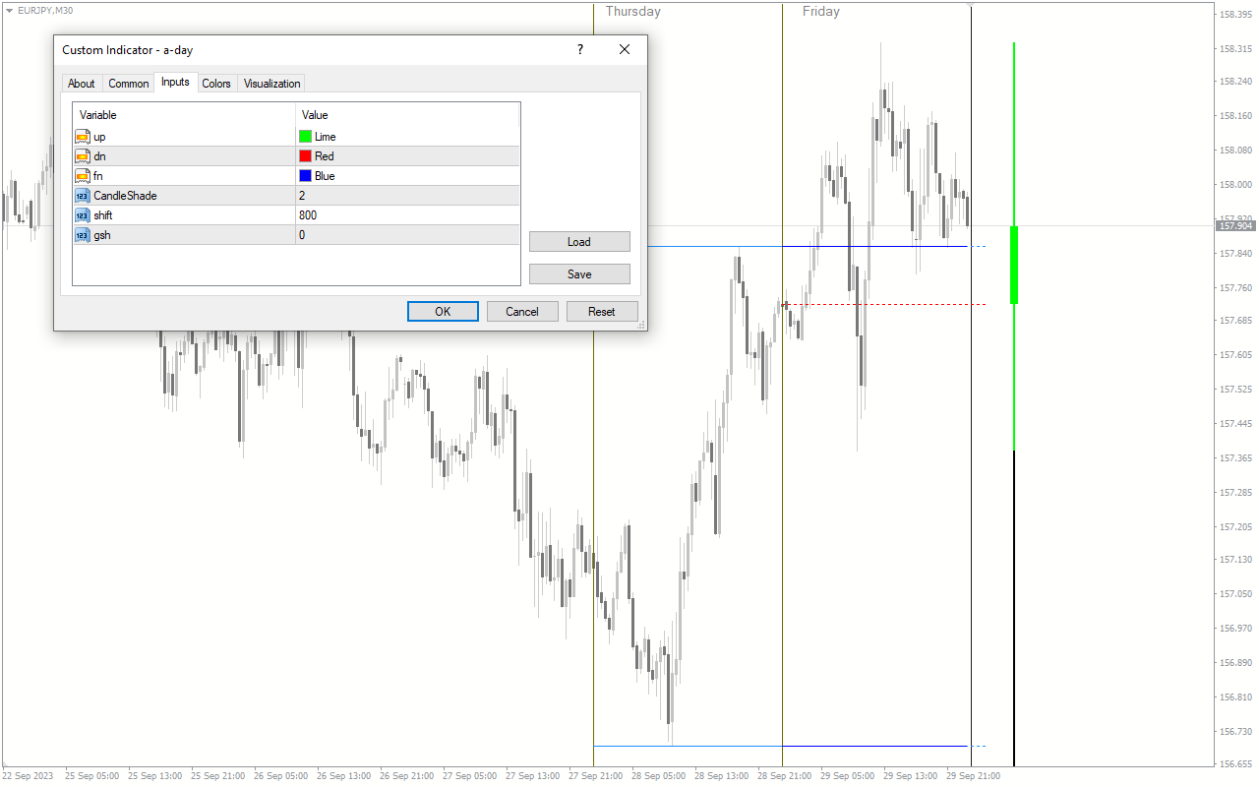This screenshot has width=1259, height=787.
Task: Click the 158.395 price scale label
Action: tap(1234, 15)
